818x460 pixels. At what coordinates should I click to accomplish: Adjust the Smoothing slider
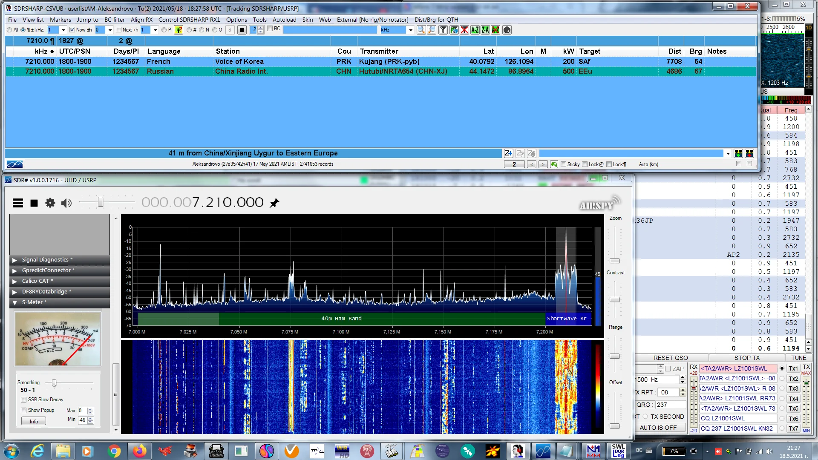(54, 383)
